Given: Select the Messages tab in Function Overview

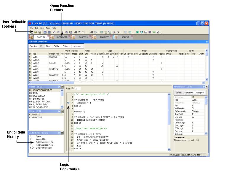Looking at the screenshot, I should point(77,46).
